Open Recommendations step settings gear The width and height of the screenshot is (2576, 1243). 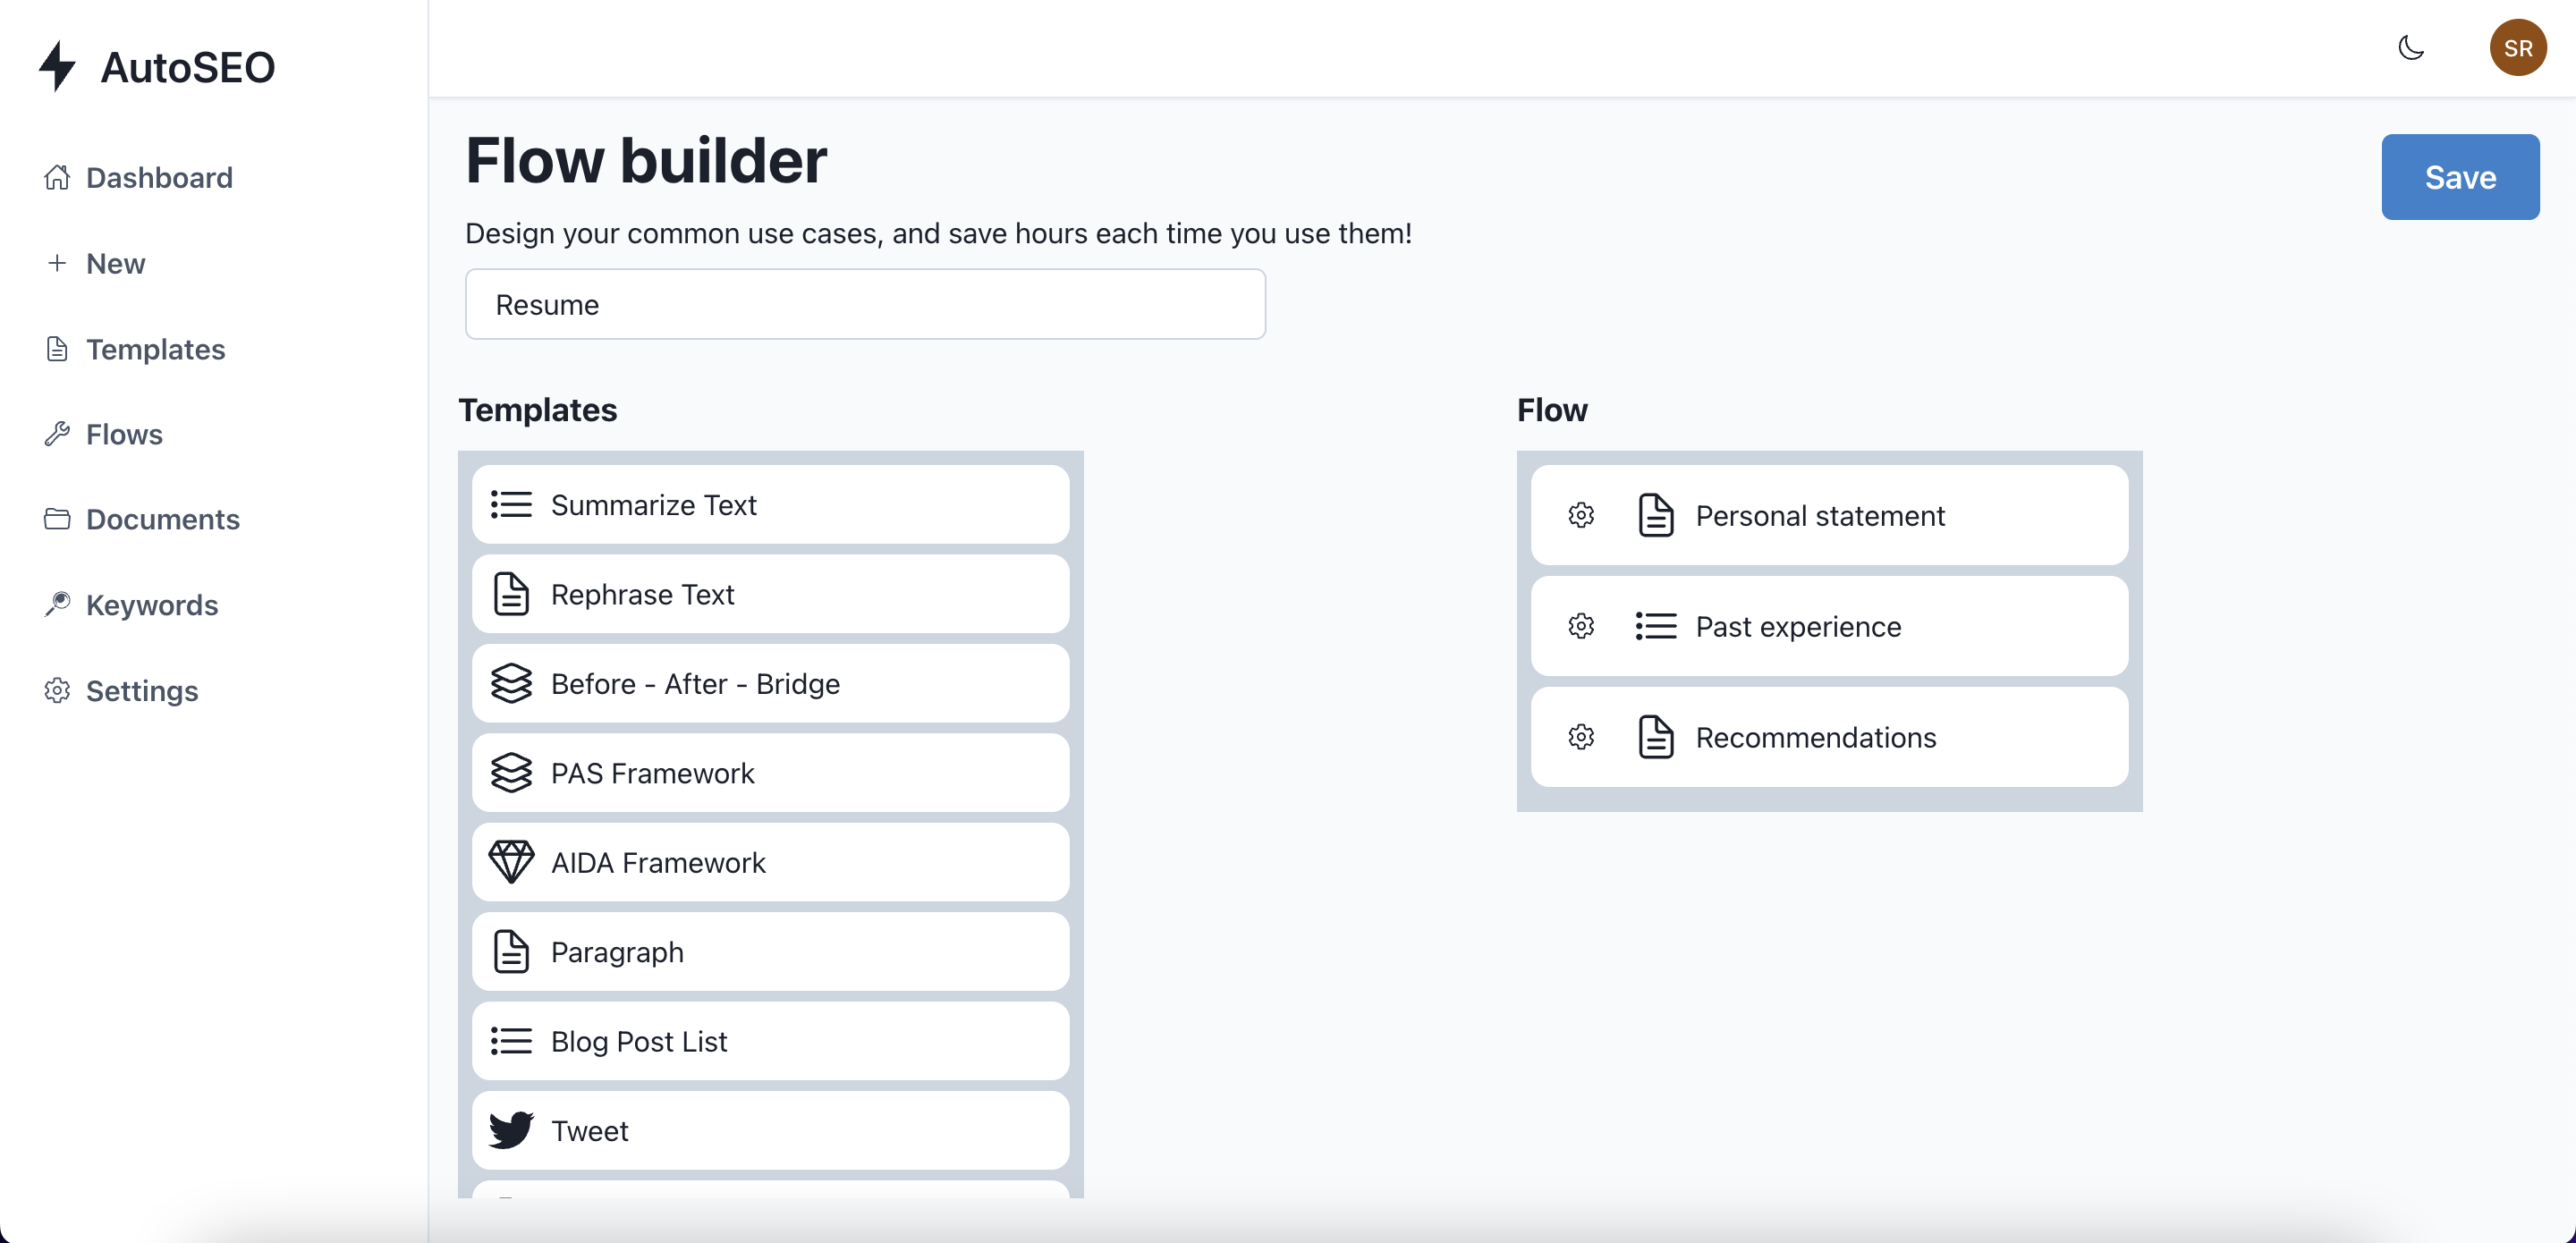point(1581,737)
